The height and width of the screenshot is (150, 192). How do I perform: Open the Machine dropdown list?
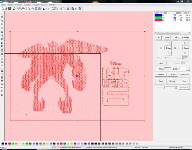coord(176,88)
